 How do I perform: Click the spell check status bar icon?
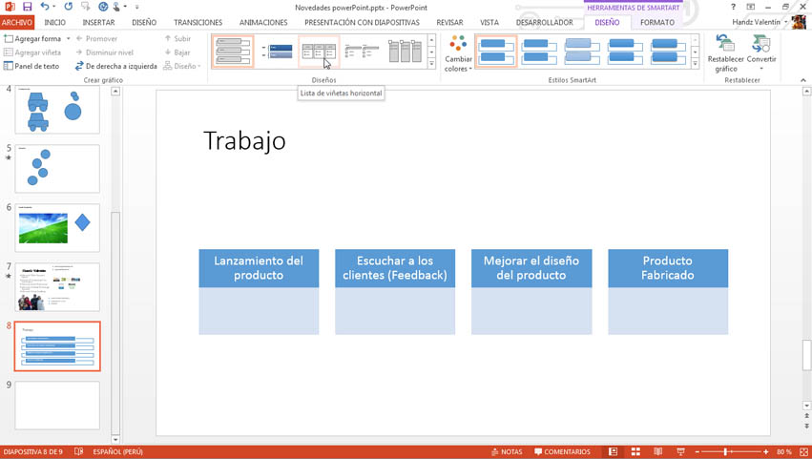78,451
